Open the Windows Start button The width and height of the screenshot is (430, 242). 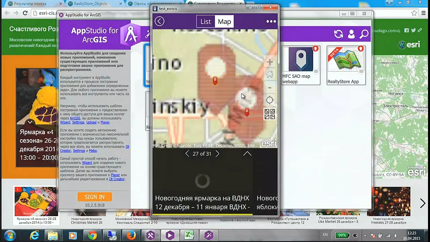pos(10,235)
